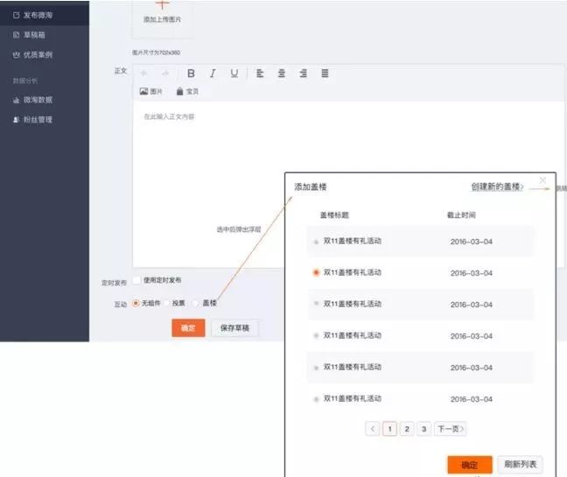Enable the 使用定时发布 checkbox
The height and width of the screenshot is (477, 567).
coord(136,280)
